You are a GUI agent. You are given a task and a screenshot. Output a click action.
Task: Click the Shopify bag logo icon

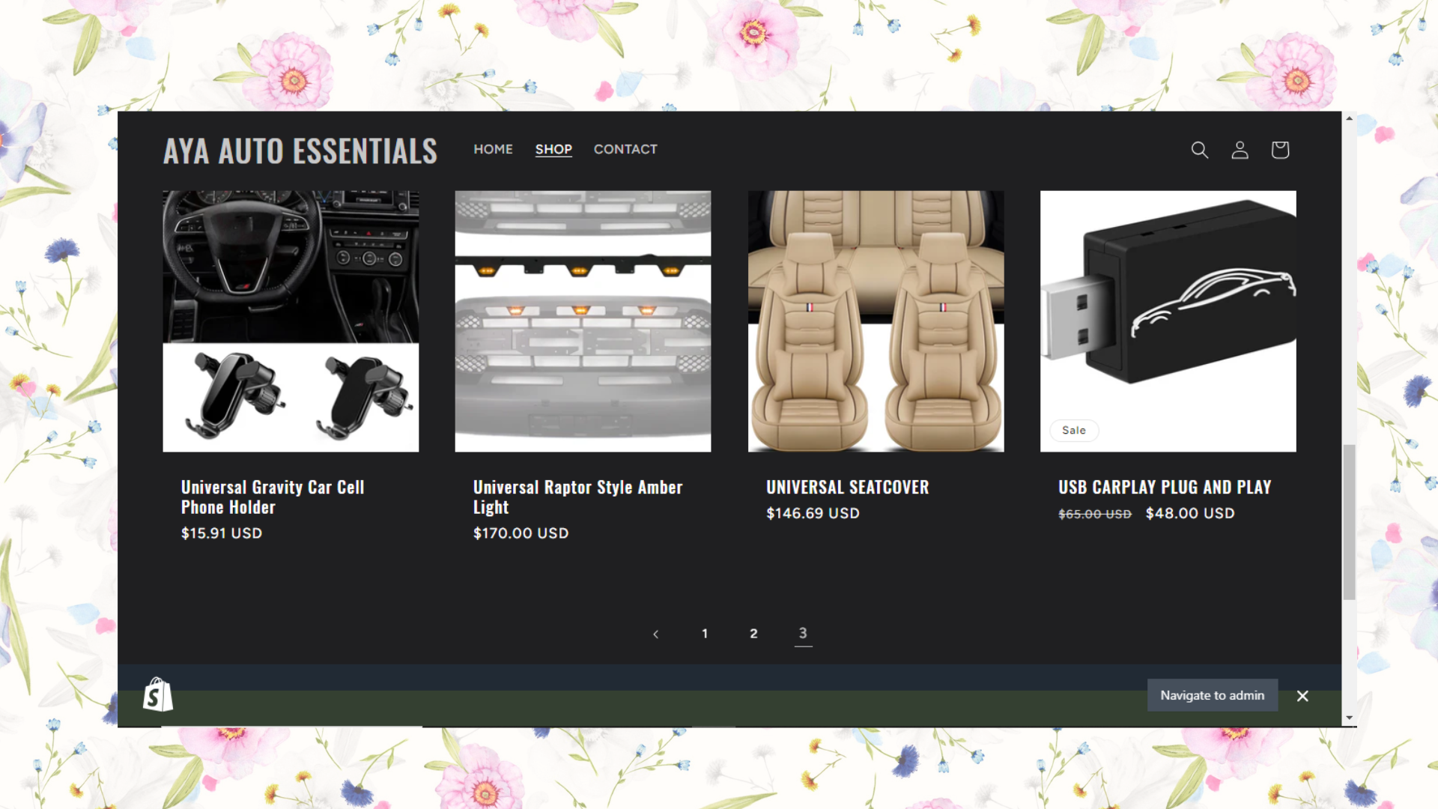point(158,695)
